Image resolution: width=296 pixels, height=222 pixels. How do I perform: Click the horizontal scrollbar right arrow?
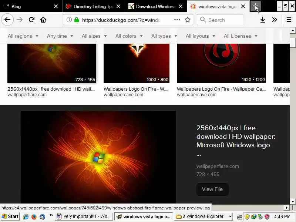pos(287,208)
